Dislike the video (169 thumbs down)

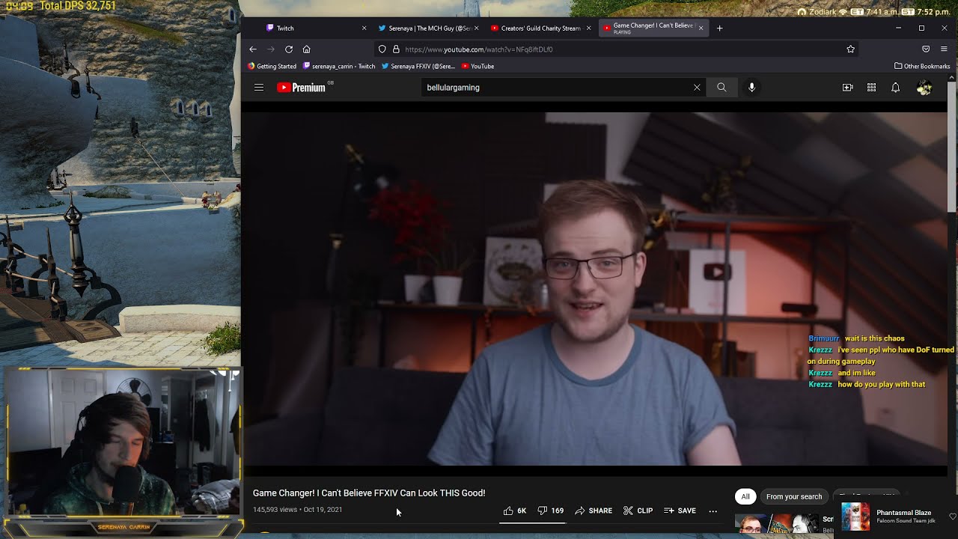coord(550,511)
